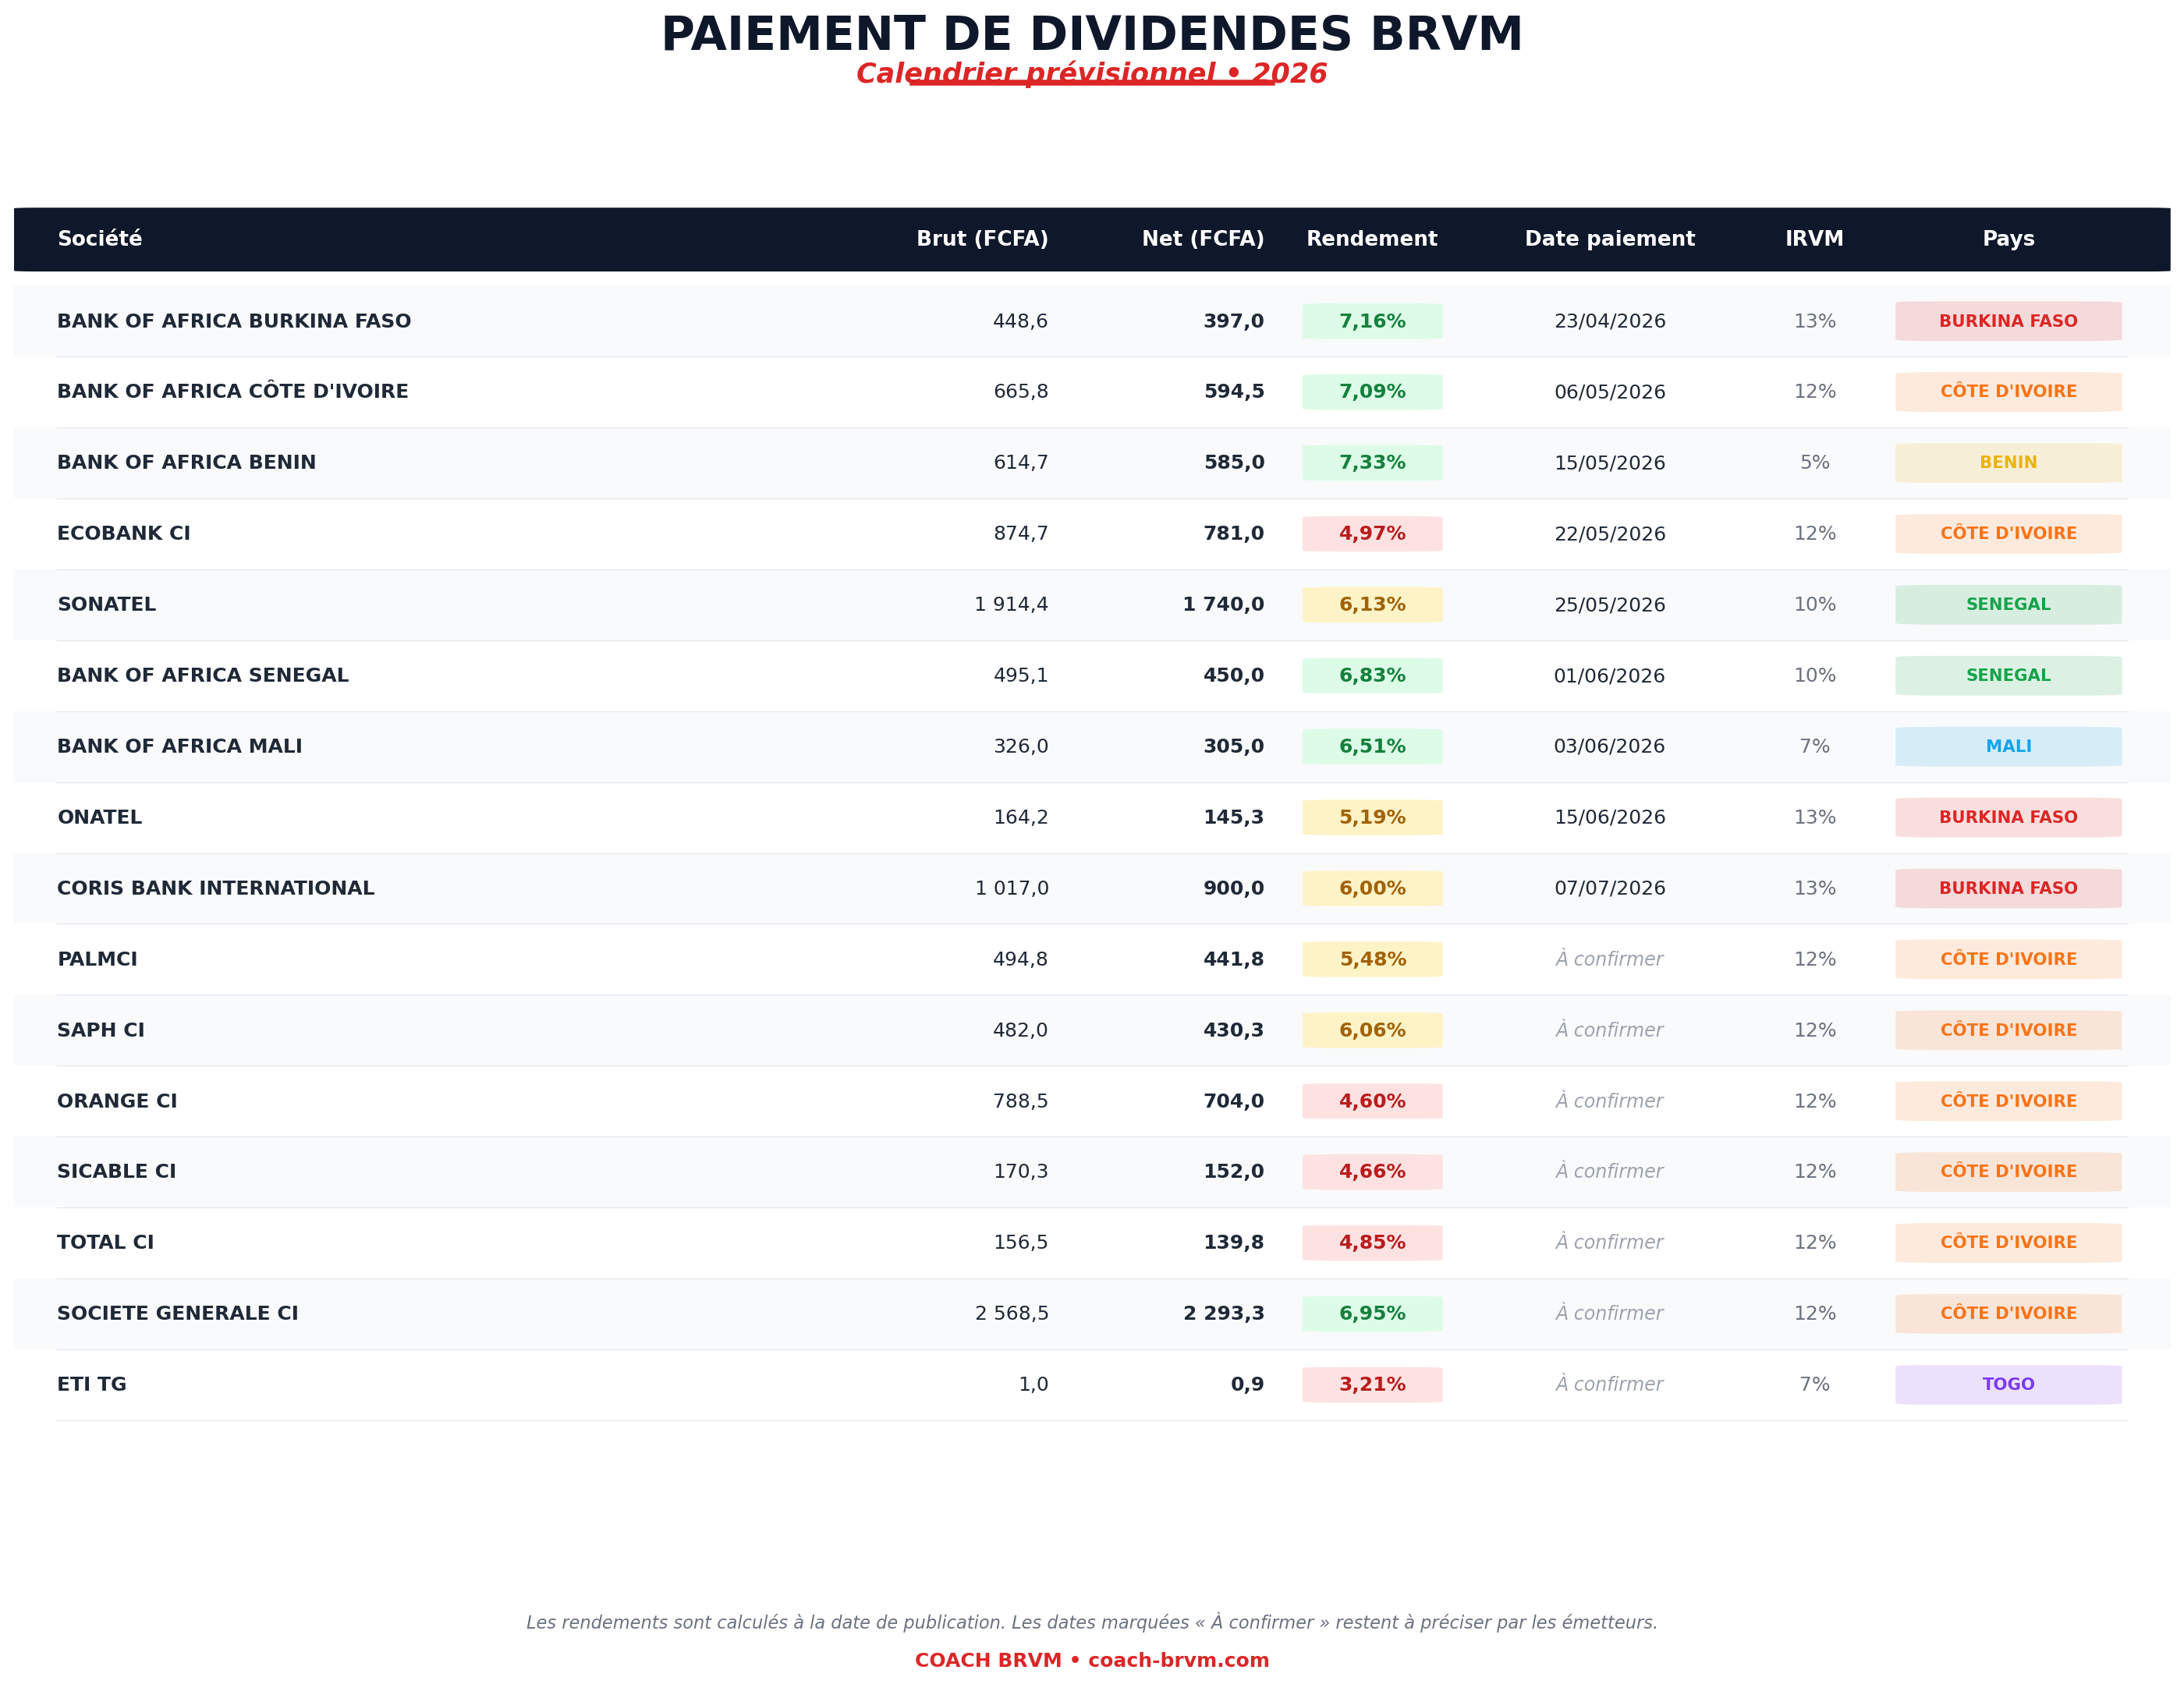Image resolution: width=2184 pixels, height=1684 pixels.
Task: Select the TOTAL CI company name
Action: click(x=105, y=1242)
